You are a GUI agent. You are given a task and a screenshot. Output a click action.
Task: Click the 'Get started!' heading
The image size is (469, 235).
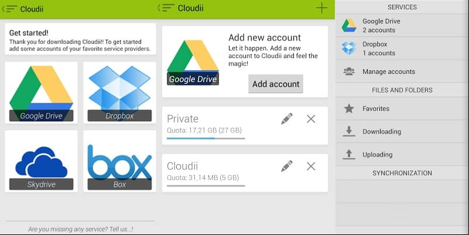29,33
